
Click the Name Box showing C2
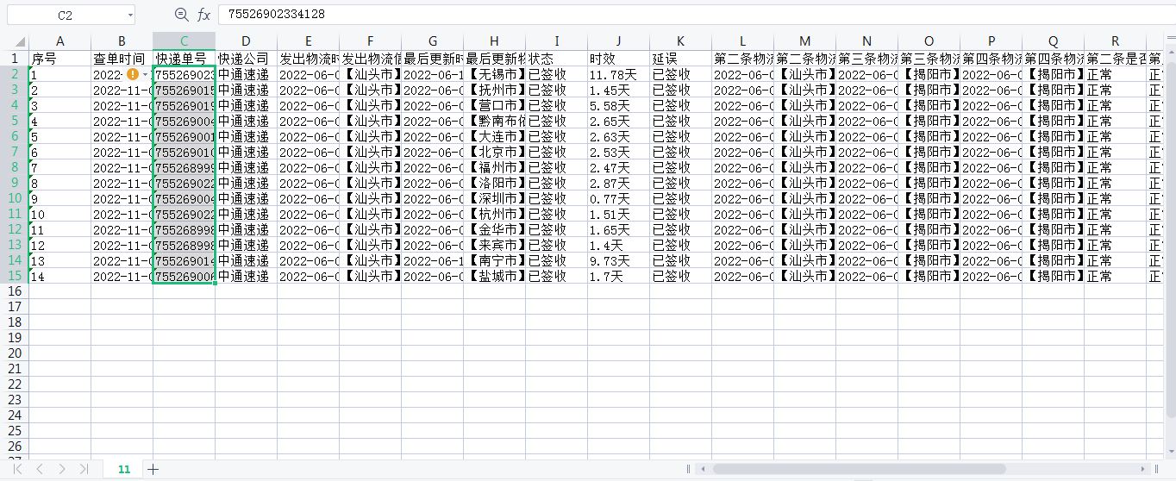tap(66, 15)
